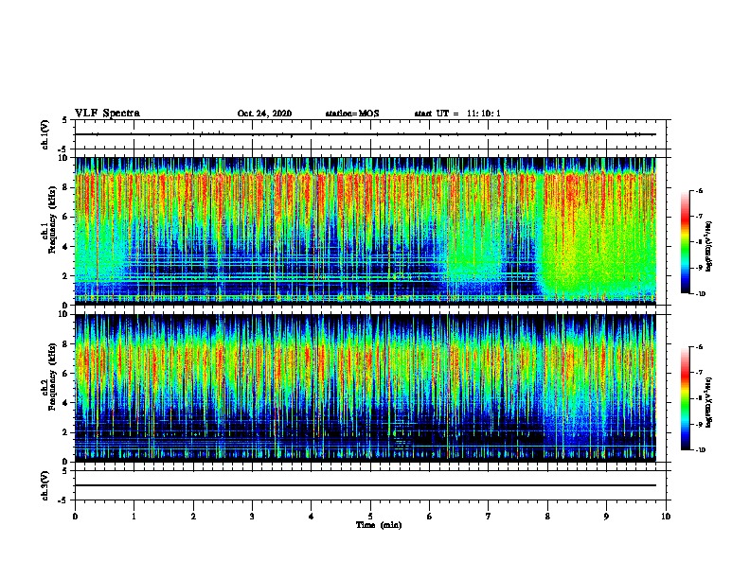
Task: Select the date text "Oct. 24, 2020"
Action: [264, 114]
